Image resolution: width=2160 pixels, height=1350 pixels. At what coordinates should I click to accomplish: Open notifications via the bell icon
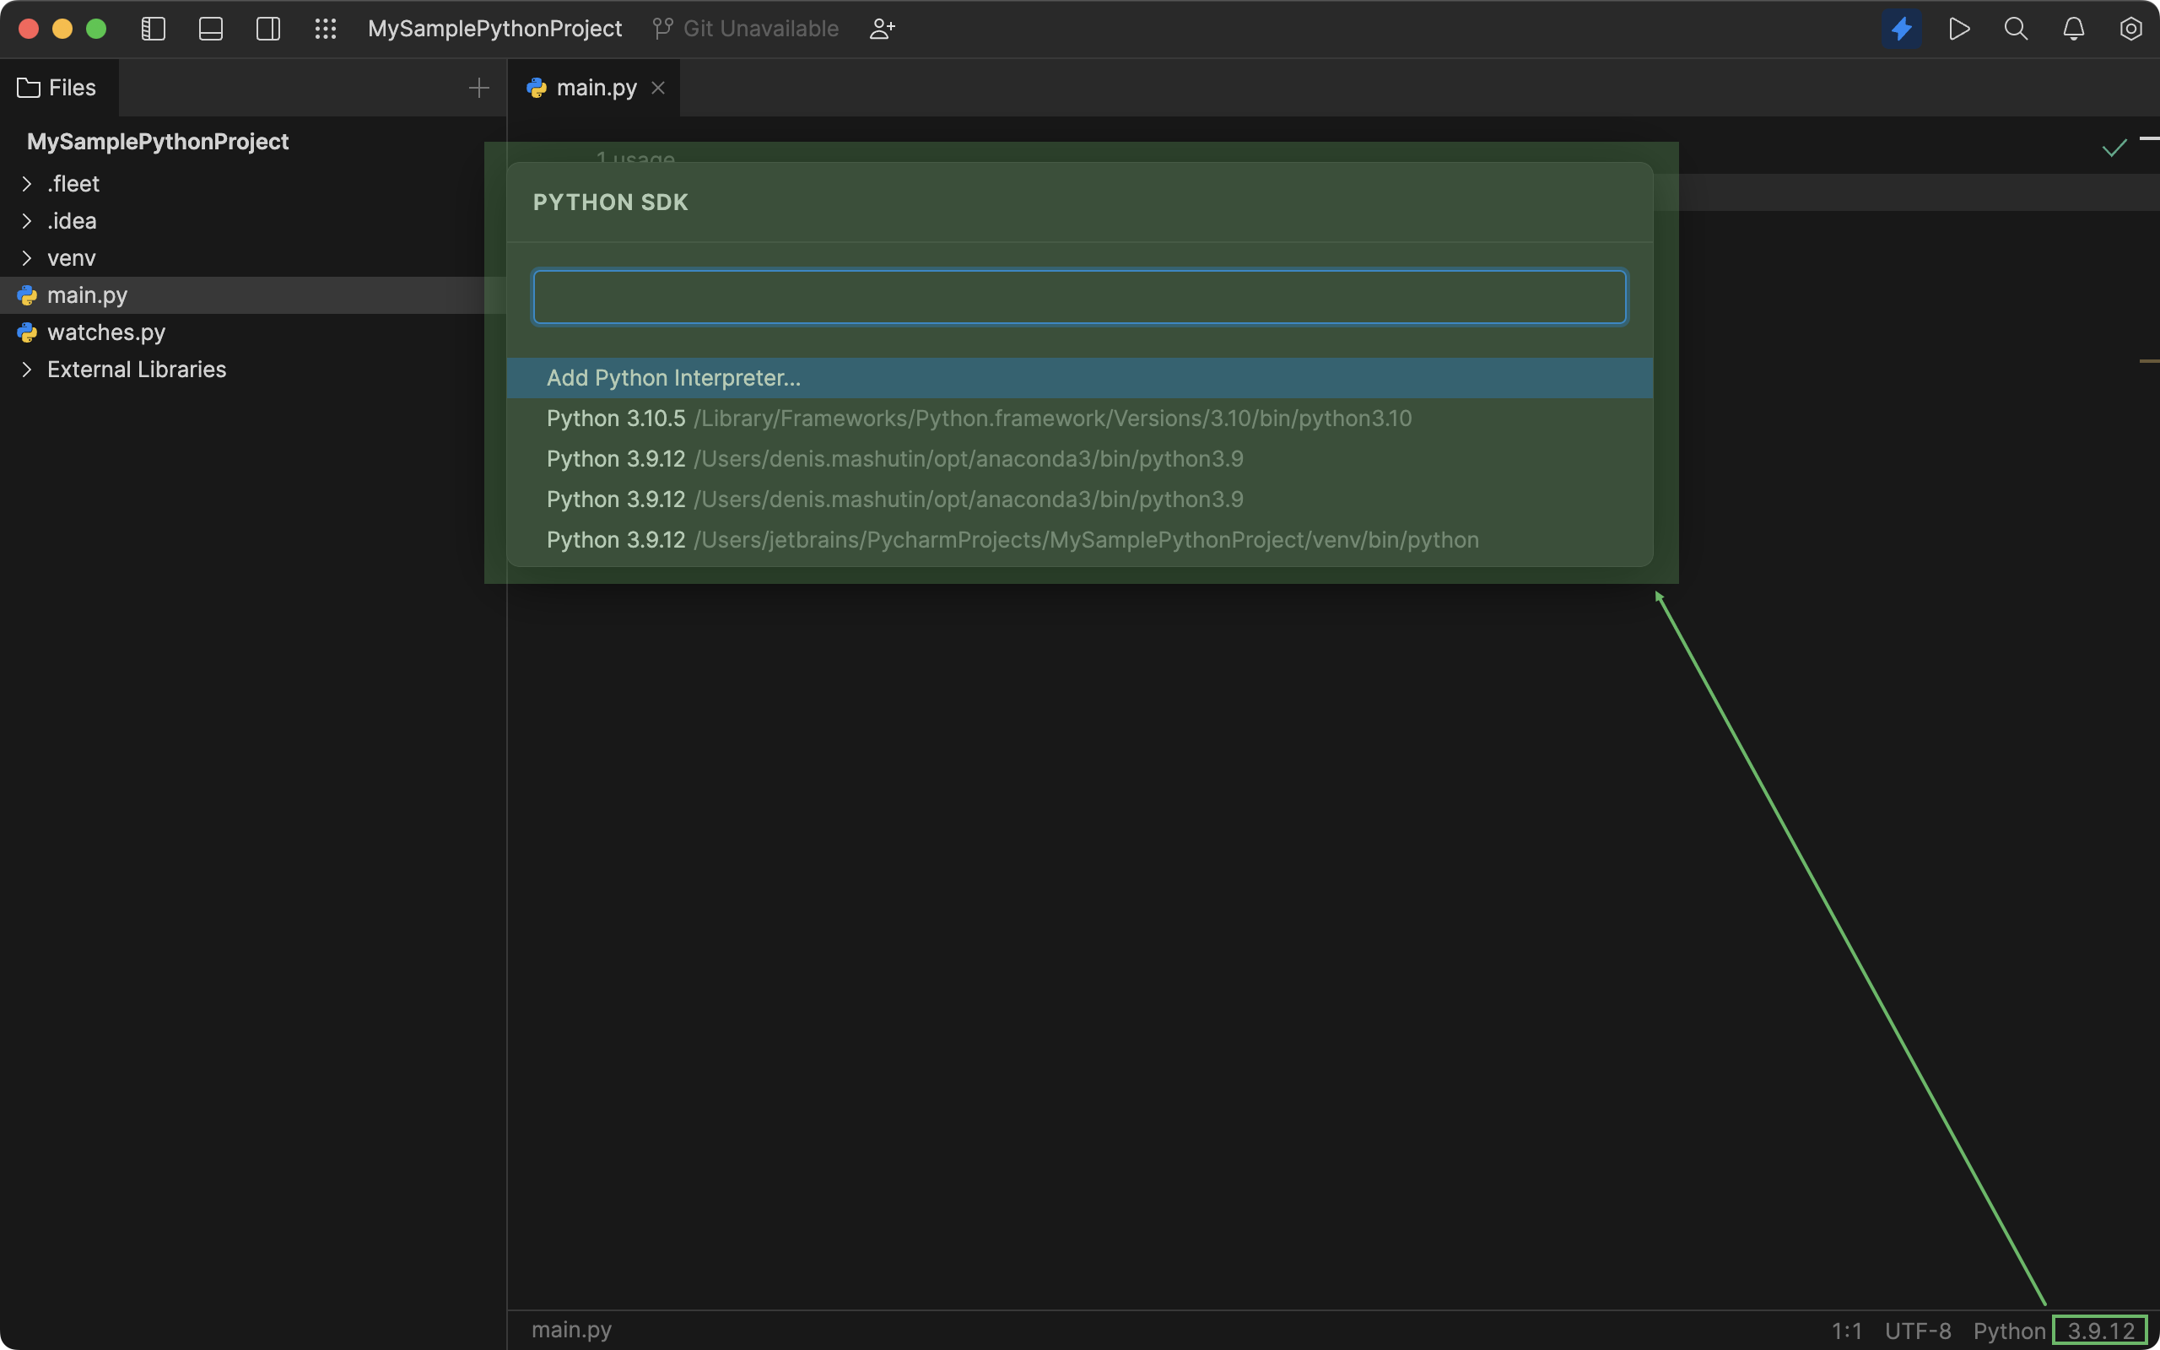point(2072,28)
